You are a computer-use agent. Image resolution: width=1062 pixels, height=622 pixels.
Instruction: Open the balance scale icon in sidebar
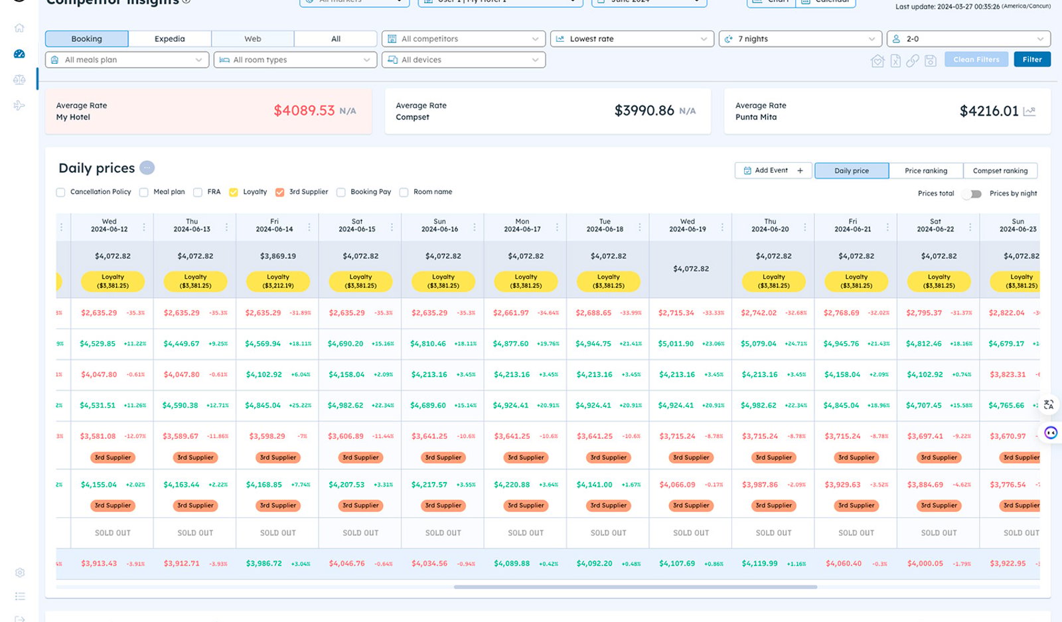tap(19, 80)
